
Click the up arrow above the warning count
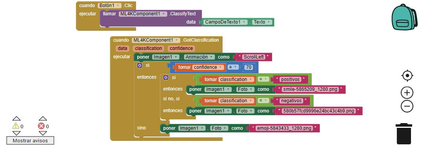pyautogui.click(x=17, y=118)
